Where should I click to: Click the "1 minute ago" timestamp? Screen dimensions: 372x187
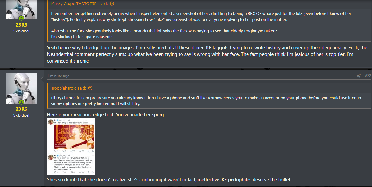58,76
